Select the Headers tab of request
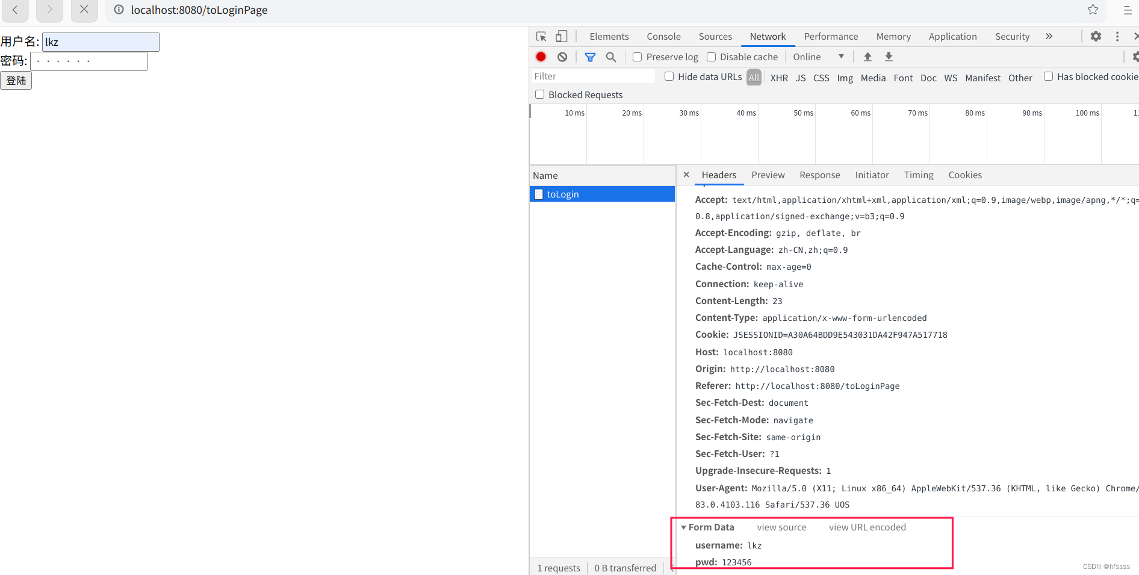Image resolution: width=1139 pixels, height=575 pixels. tap(719, 175)
